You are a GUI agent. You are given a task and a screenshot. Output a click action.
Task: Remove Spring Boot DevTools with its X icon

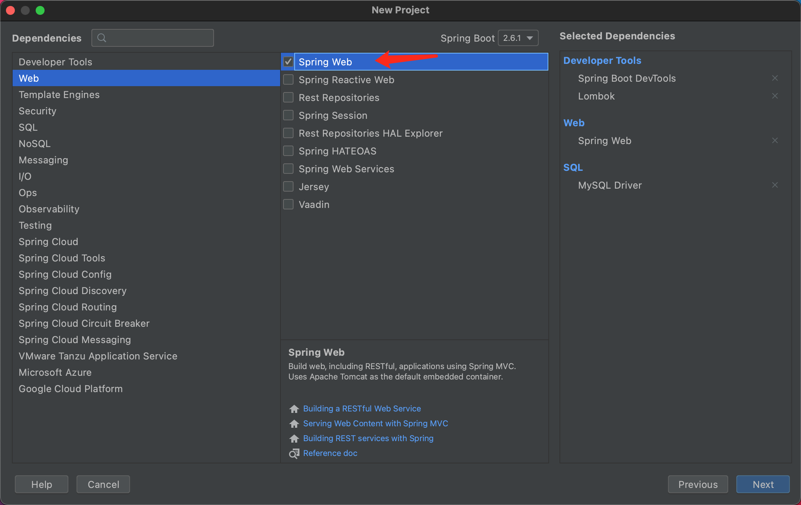click(x=775, y=78)
